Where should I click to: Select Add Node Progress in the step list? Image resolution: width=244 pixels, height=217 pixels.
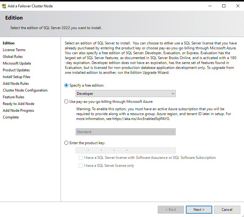[x=18, y=110]
